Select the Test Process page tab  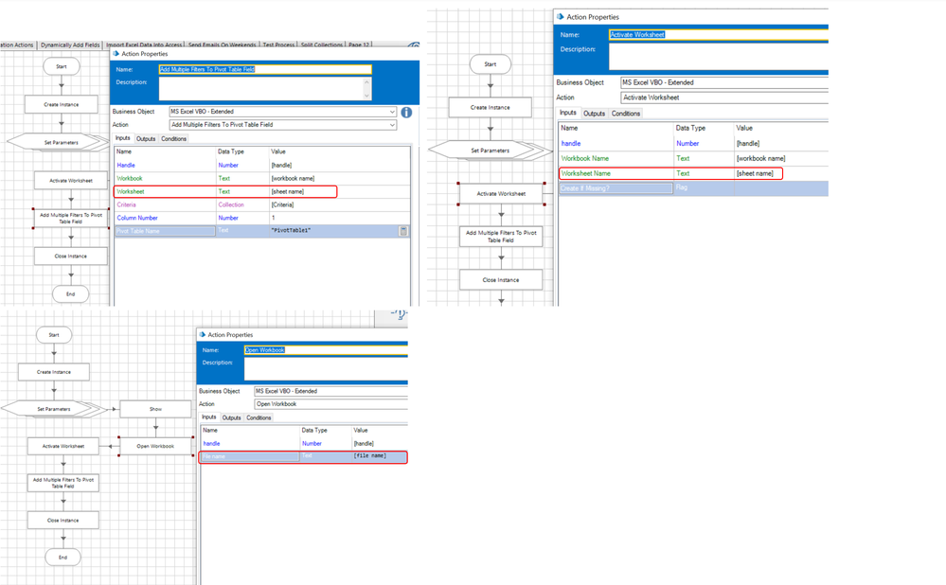(278, 44)
